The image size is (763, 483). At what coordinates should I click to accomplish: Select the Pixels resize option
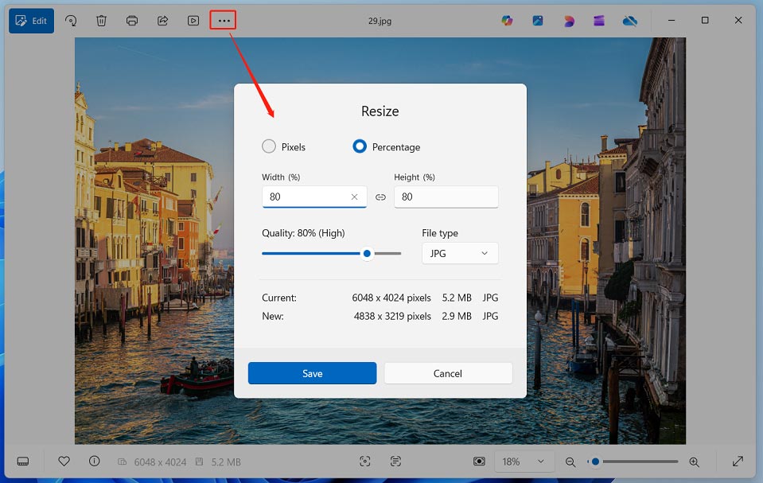click(268, 146)
